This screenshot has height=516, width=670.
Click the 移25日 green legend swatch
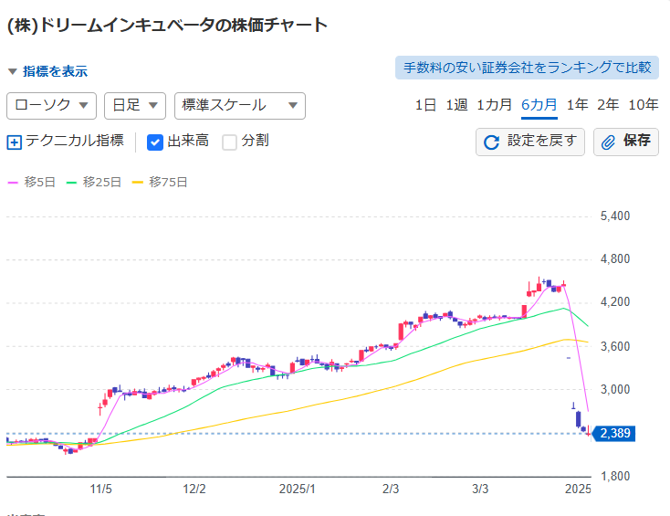71,183
